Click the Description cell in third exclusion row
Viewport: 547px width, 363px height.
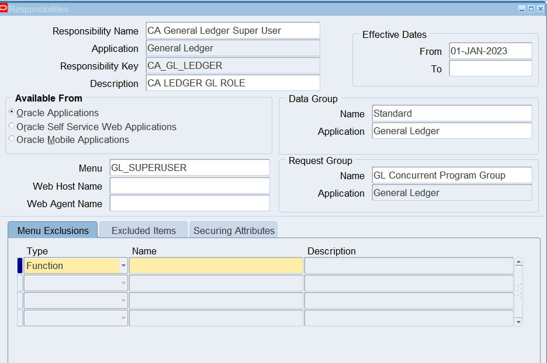click(409, 301)
